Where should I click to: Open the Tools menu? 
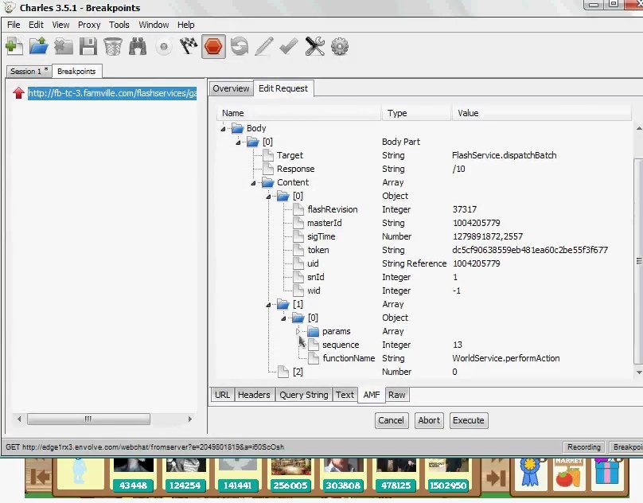(119, 25)
